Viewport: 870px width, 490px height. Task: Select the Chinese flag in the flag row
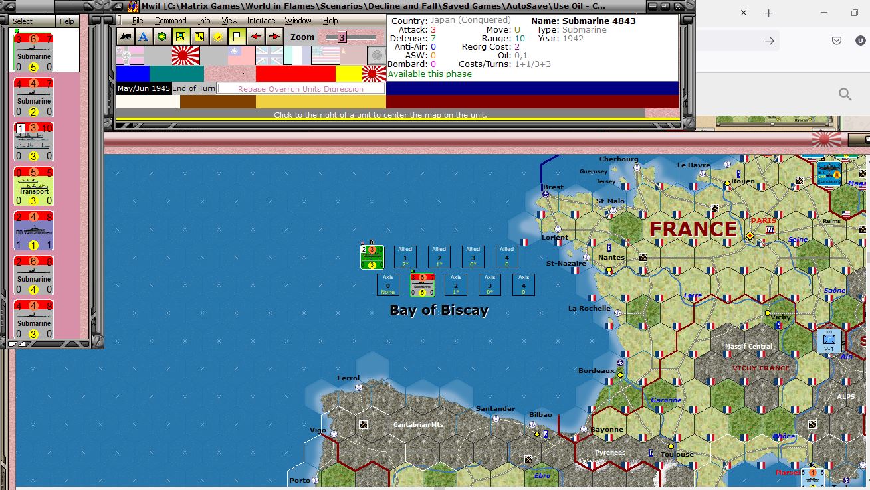pos(241,56)
